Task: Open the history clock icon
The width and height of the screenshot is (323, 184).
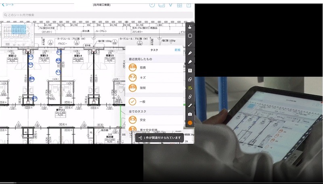Action: point(152,5)
